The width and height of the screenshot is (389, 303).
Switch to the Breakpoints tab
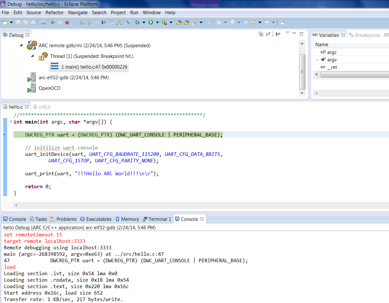(365, 35)
